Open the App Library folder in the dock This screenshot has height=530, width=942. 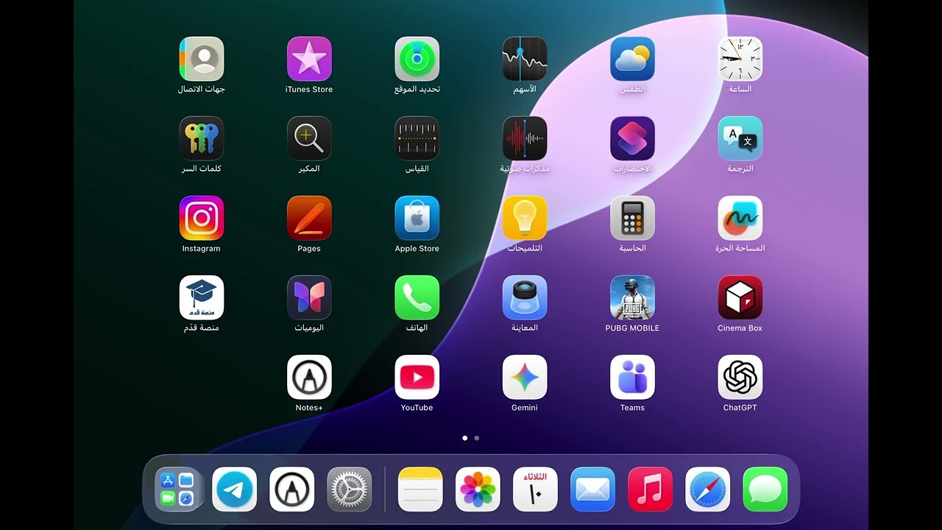point(177,490)
